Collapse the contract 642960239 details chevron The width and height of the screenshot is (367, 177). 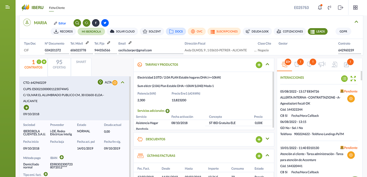coord(122,82)
